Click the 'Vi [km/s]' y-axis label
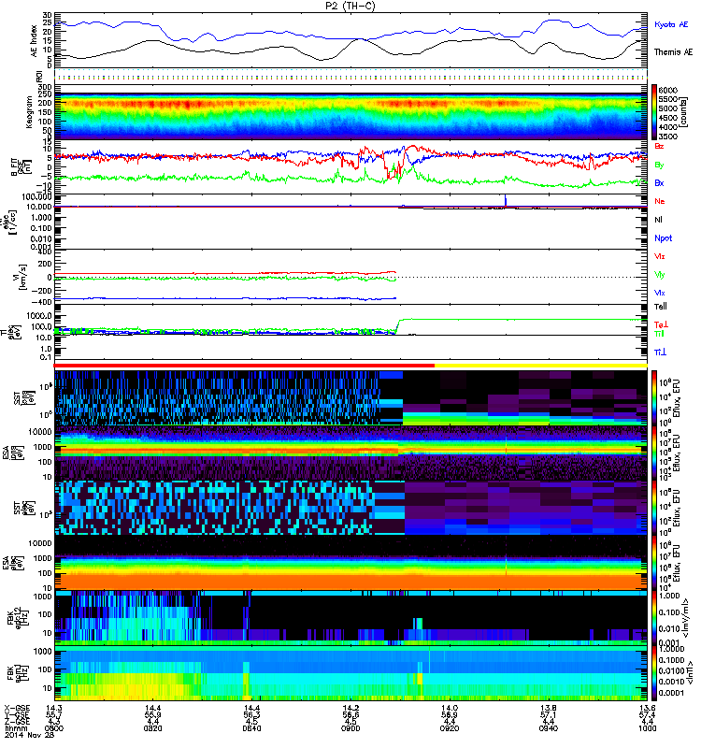Screen dimensions: 701x748 tap(24, 277)
